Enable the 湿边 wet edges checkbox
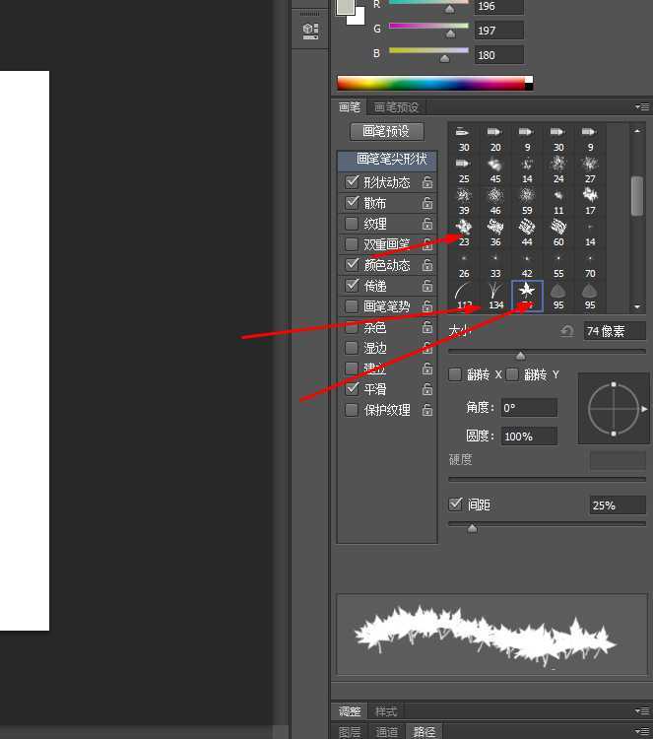Screen dimensions: 653x739 point(352,348)
